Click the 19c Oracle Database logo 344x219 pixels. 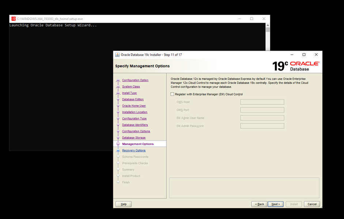tap(295, 66)
